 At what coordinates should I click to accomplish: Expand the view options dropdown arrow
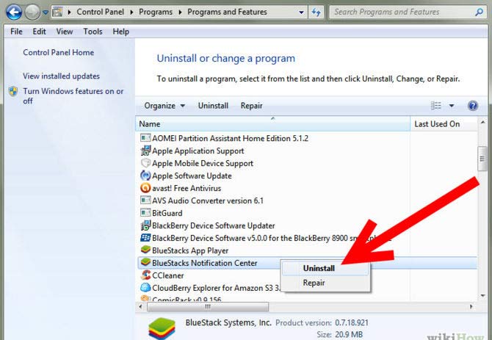click(452, 106)
